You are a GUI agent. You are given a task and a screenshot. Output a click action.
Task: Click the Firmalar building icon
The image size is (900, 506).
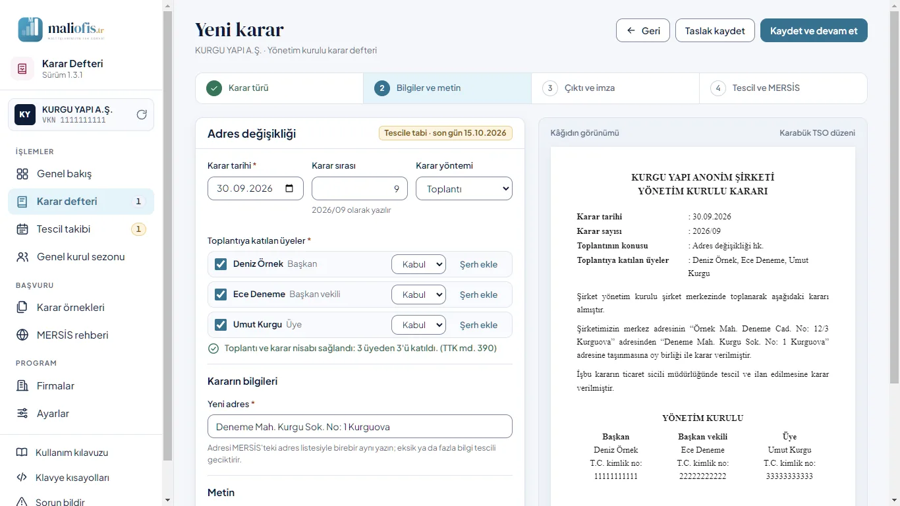(22, 386)
